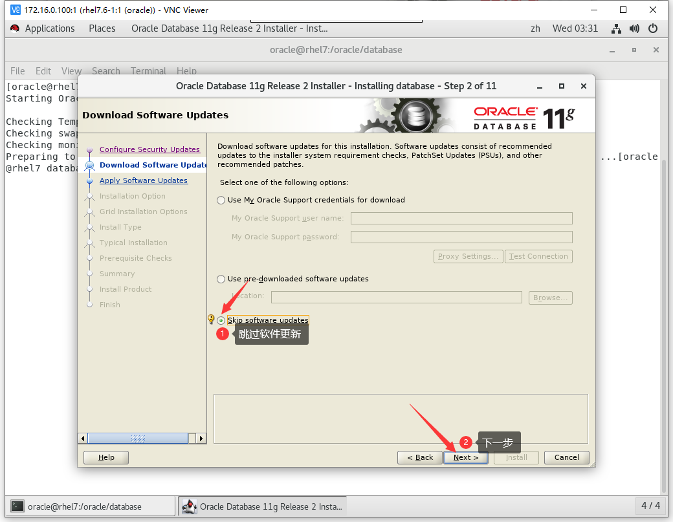
Task: Click the Next button
Action: coord(466,457)
